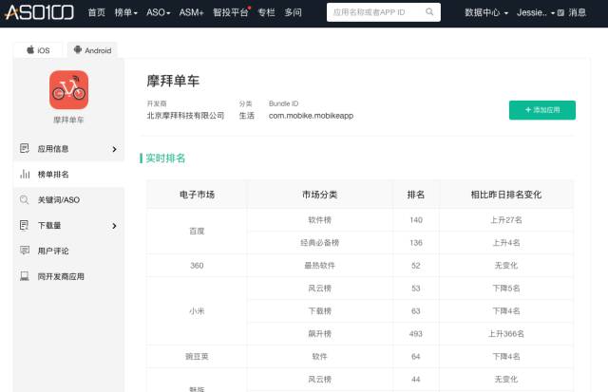The image size is (608, 392).
Task: Click developer 北京摩拜科技有限公司
Action: tap(185, 116)
